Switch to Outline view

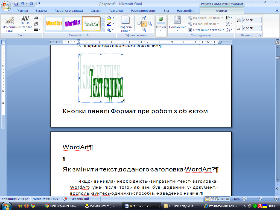pyautogui.click(x=222, y=199)
